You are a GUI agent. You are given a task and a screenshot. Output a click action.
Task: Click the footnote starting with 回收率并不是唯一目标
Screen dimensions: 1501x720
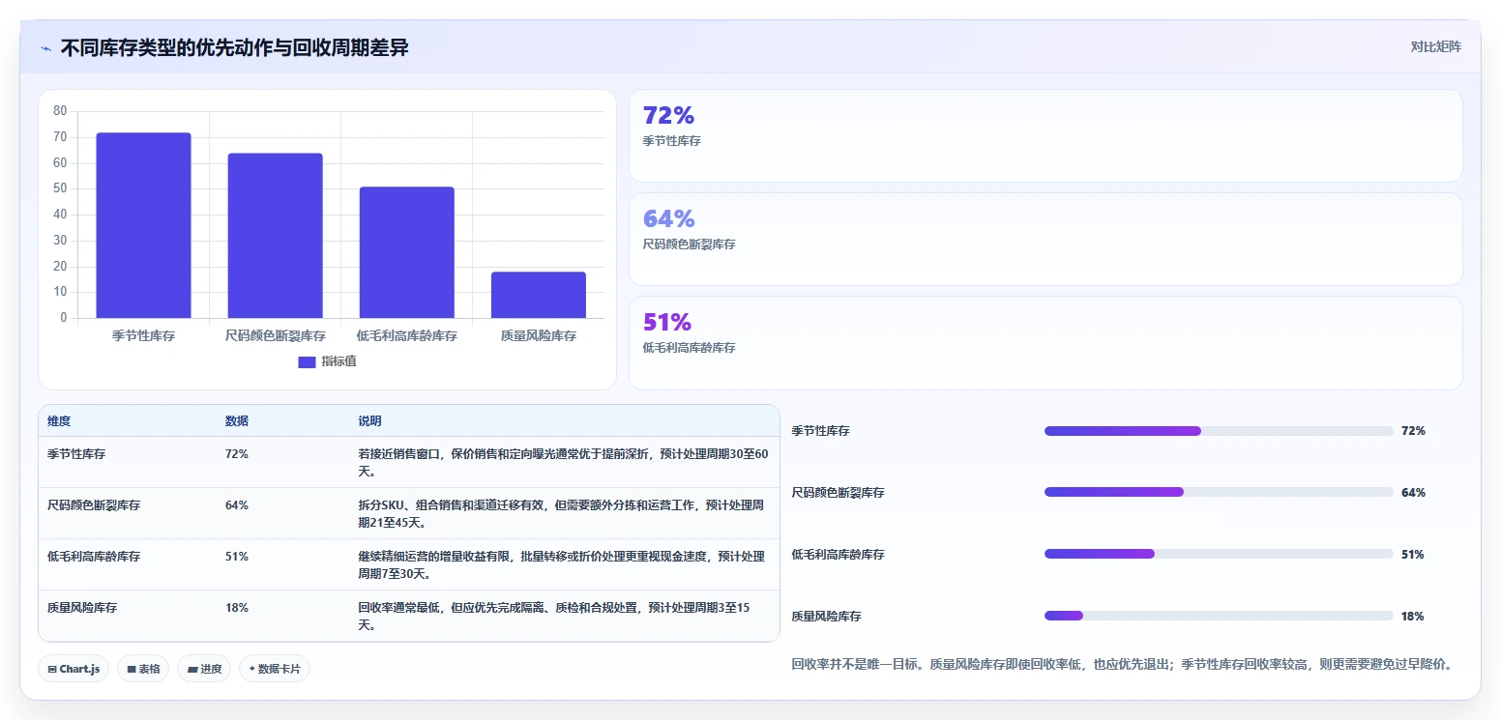1122,664
